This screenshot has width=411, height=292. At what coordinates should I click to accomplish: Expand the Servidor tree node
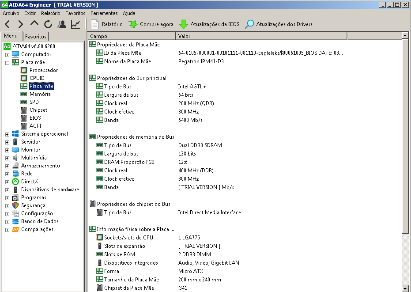point(8,142)
